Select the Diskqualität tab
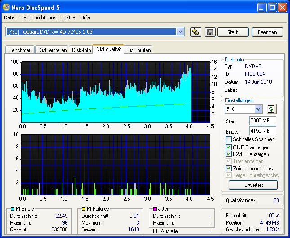The height and width of the screenshot is (238, 290). pos(108,49)
